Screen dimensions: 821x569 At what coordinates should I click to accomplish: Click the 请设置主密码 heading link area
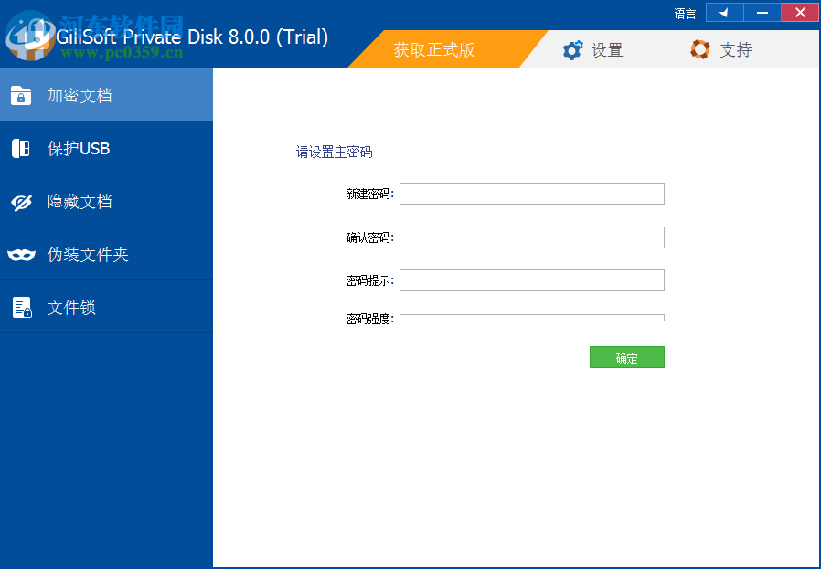(334, 151)
